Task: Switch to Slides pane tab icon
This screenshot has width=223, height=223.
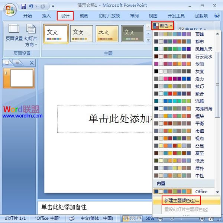Action: [7, 62]
